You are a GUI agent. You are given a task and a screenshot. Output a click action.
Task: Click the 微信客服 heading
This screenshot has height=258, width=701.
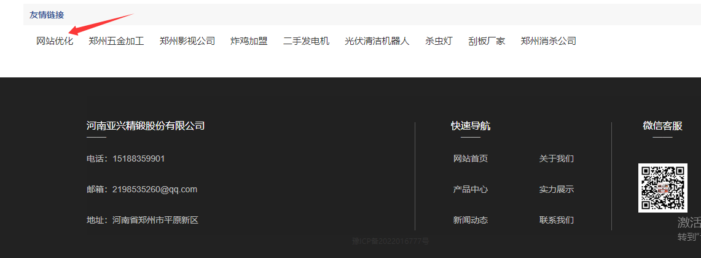[x=662, y=126]
